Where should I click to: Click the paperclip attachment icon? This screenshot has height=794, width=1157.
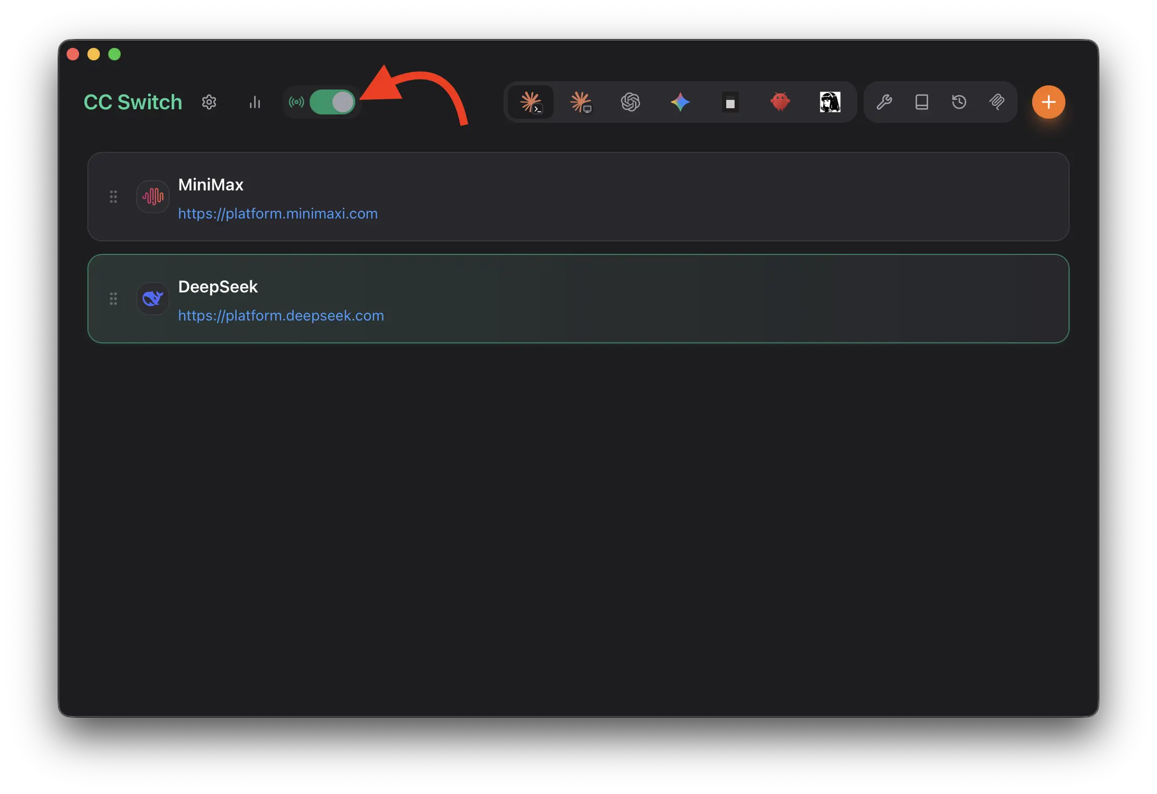[996, 102]
